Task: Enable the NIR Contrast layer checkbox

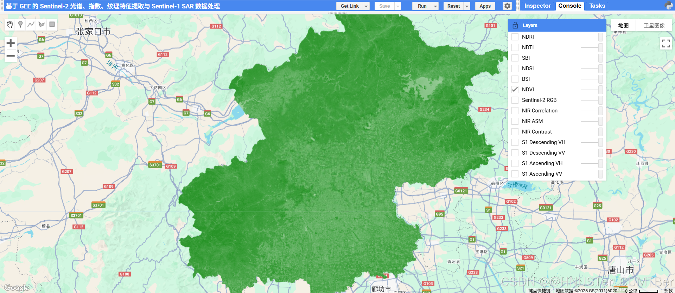Action: (x=515, y=132)
